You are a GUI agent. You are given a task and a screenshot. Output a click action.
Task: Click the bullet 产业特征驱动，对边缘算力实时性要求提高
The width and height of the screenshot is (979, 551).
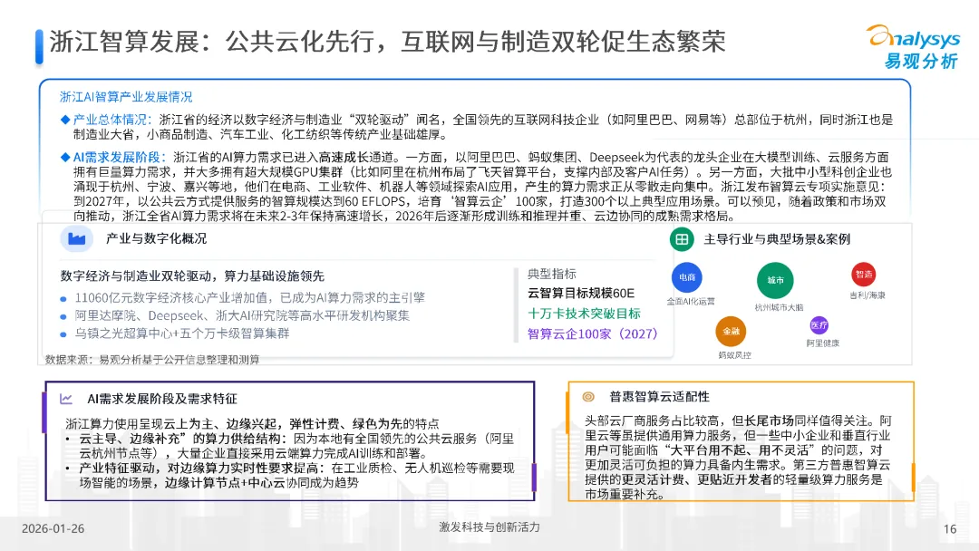296,475
